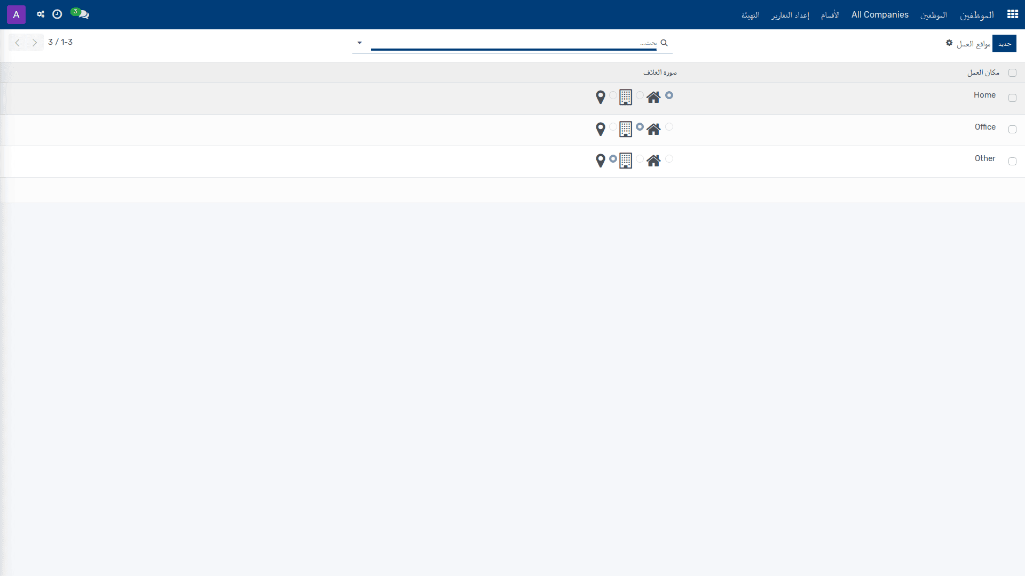The height and width of the screenshot is (576, 1025).
Task: Select building icon radio in Home row
Action: [640, 95]
